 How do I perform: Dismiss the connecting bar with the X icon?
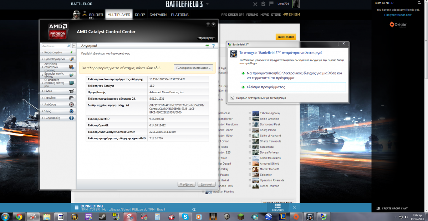pos(294,208)
